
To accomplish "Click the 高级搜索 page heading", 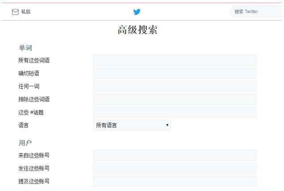I will pos(138,30).
